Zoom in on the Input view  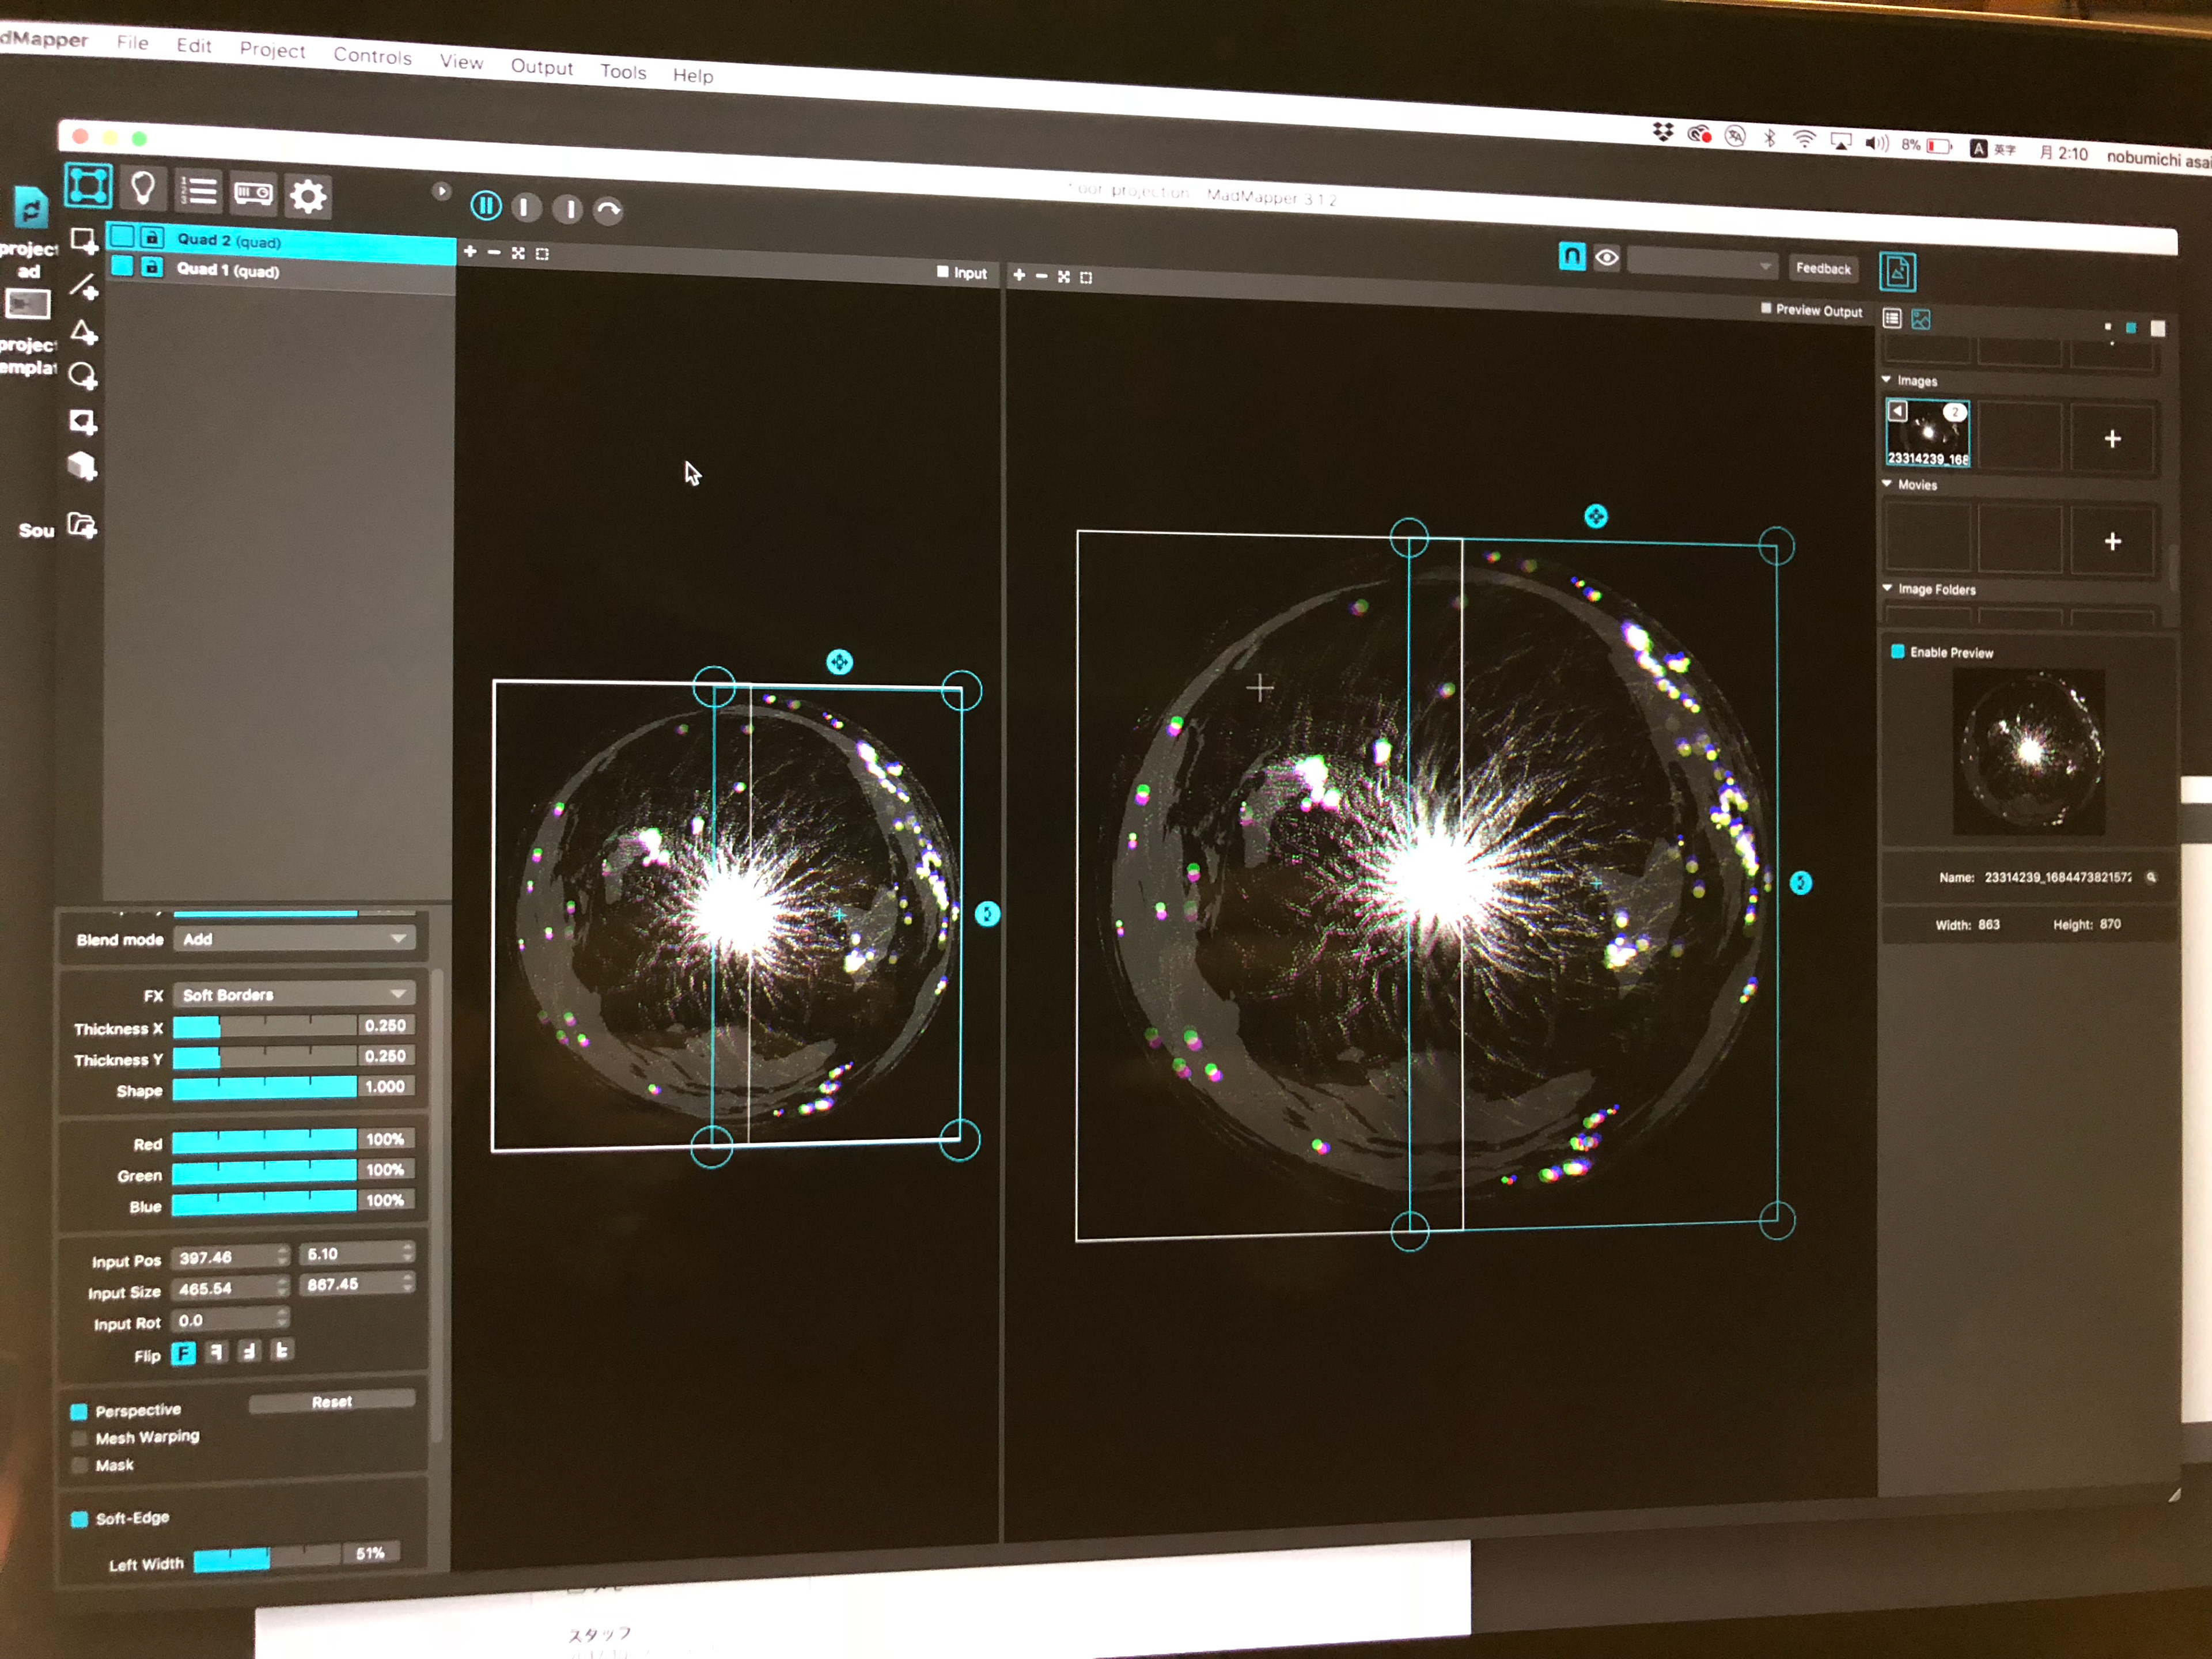(x=470, y=251)
